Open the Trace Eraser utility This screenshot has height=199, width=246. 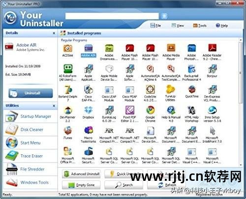31,156
